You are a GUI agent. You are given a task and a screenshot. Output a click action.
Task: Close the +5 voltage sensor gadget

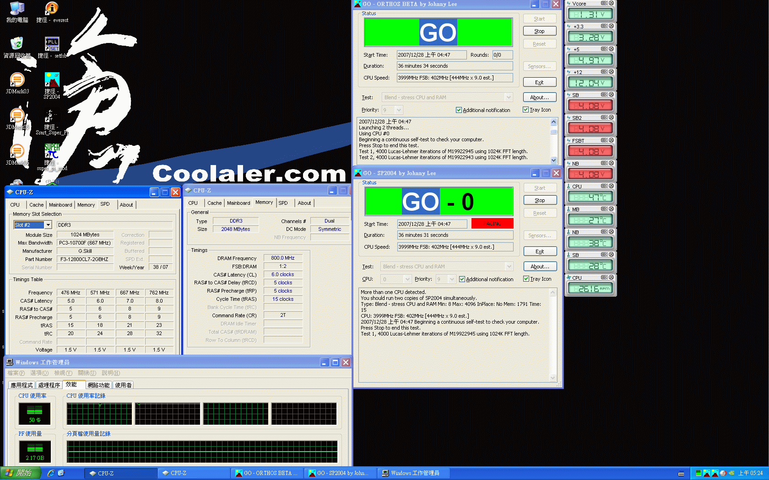click(x=611, y=49)
